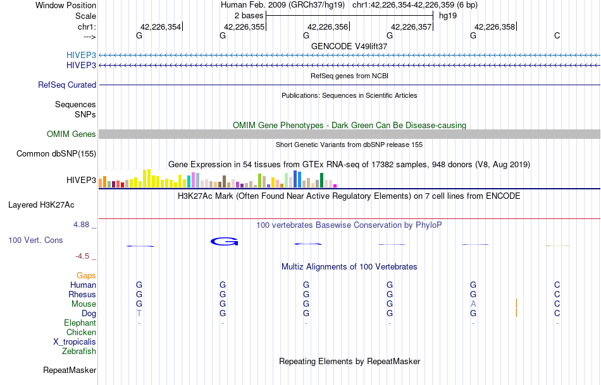Select the Elephant species row label
Image resolution: width=601 pixels, height=385 pixels.
(x=80, y=323)
